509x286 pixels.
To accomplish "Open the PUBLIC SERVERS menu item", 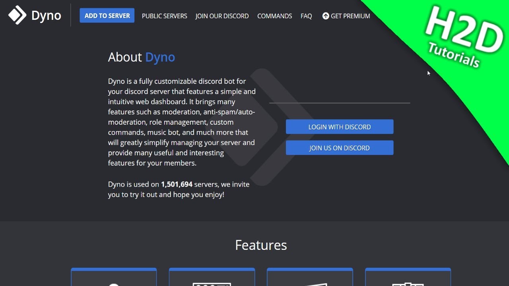I will 164,16.
